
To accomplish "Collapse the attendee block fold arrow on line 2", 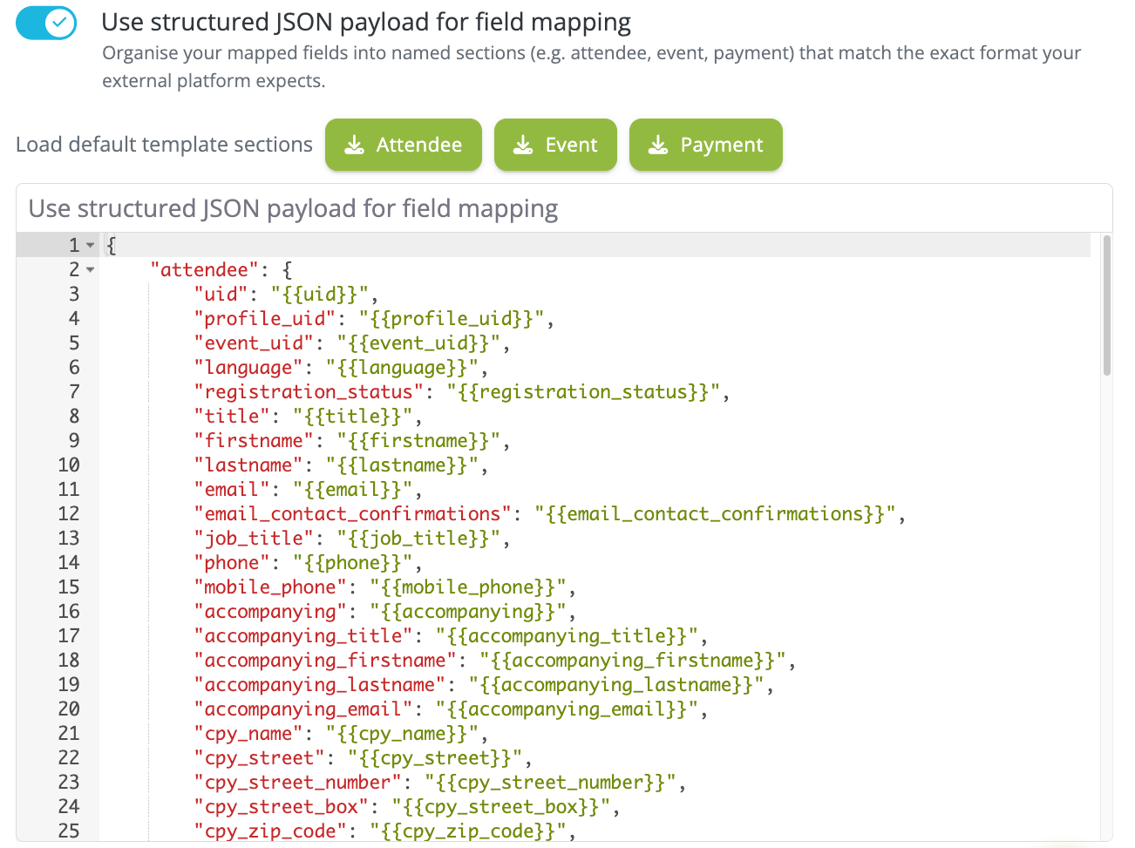I will coord(90,270).
